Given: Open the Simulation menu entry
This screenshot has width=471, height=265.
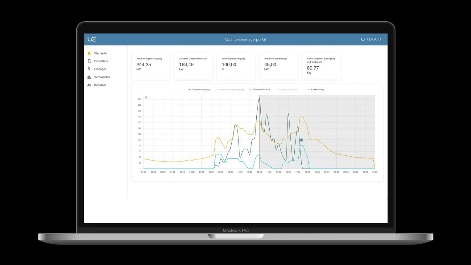Looking at the screenshot, I should click(101, 61).
